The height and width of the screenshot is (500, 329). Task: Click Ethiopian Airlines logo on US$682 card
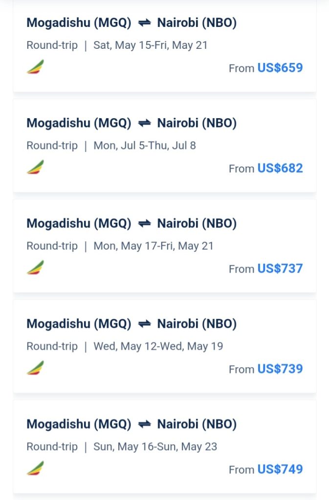[35, 167]
